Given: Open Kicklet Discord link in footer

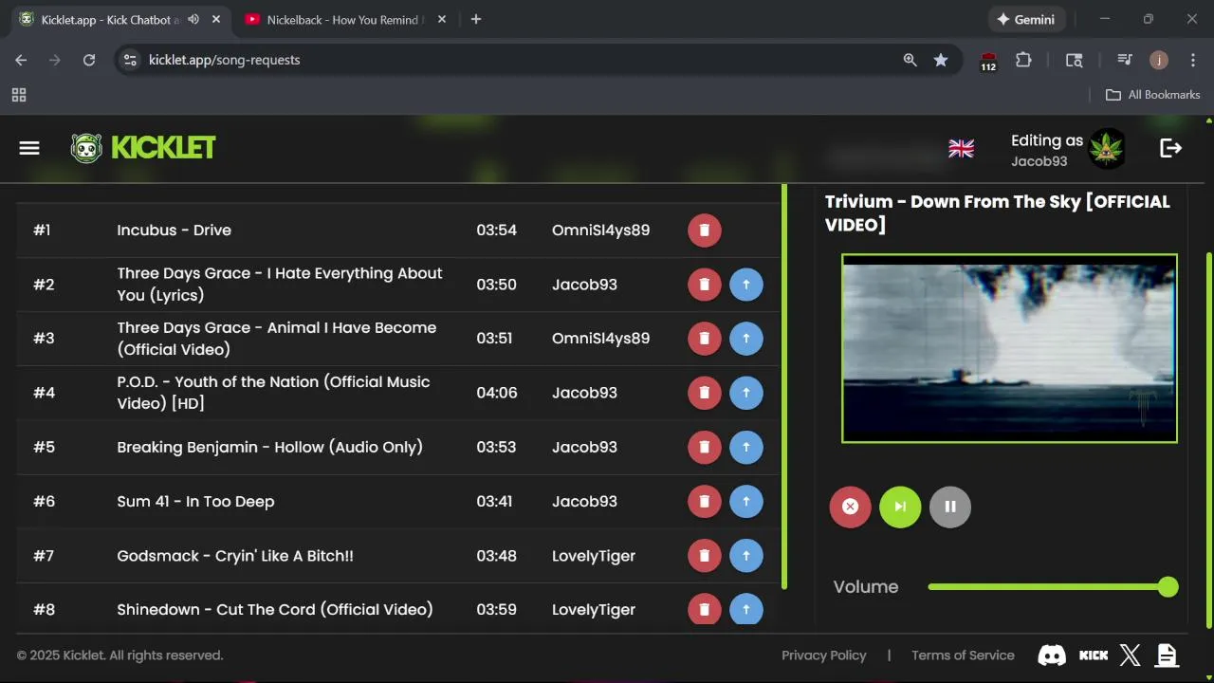Looking at the screenshot, I should (x=1052, y=655).
